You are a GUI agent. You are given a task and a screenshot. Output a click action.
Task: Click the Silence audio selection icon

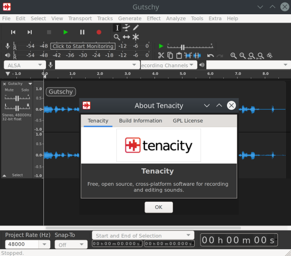click(x=197, y=55)
